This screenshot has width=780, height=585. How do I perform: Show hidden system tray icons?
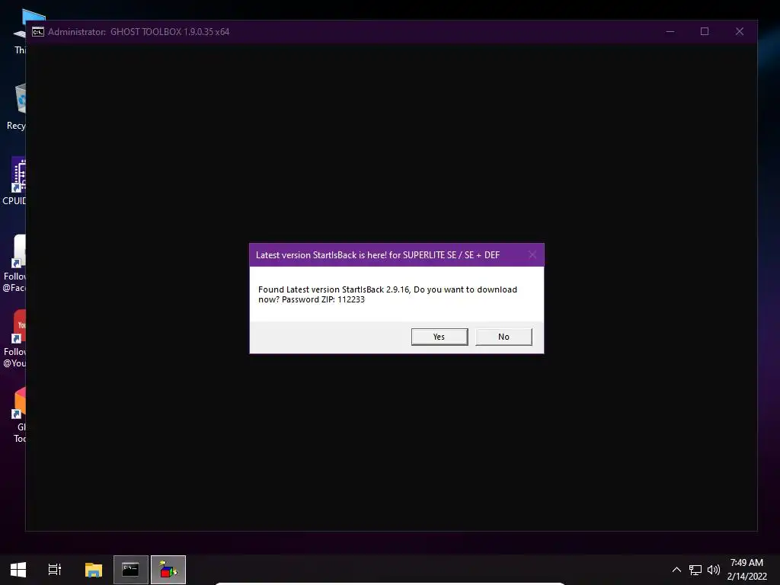676,570
